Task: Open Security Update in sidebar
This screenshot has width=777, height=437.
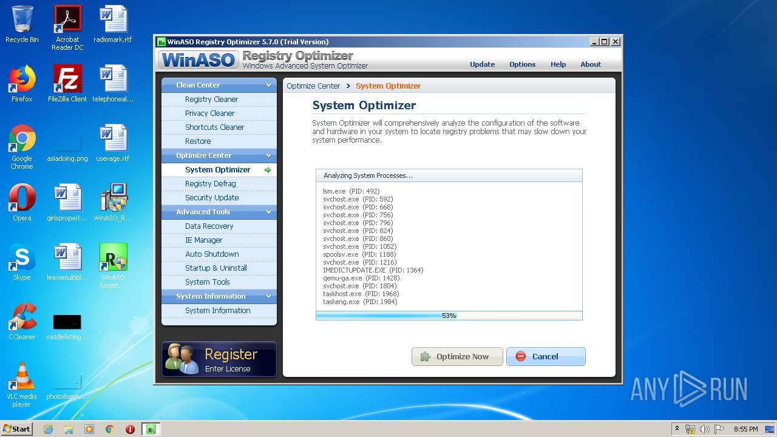Action: [219, 198]
